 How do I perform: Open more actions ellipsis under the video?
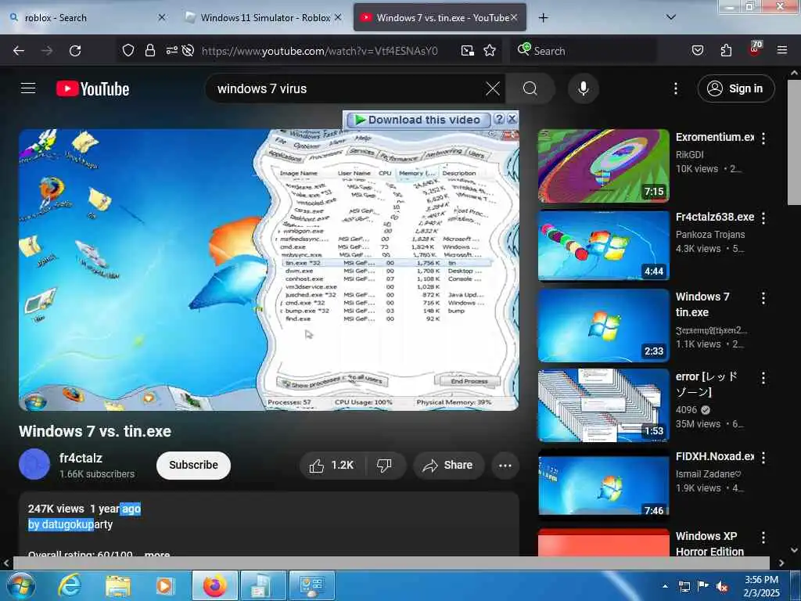pos(505,466)
